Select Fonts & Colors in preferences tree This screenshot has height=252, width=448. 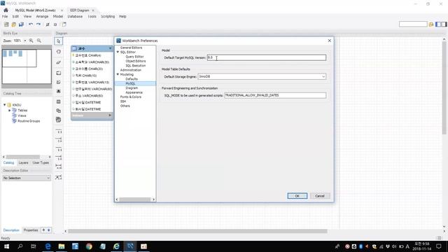131,97
